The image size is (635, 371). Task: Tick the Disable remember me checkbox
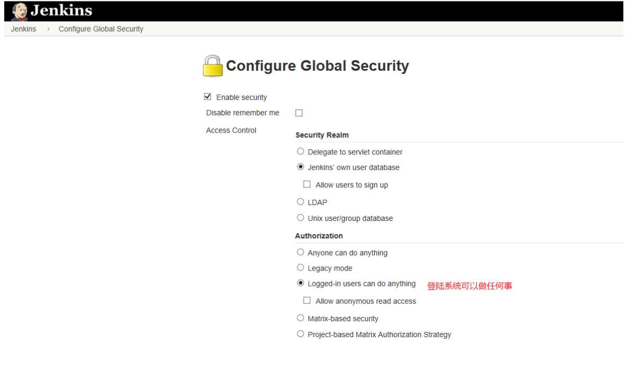(299, 113)
